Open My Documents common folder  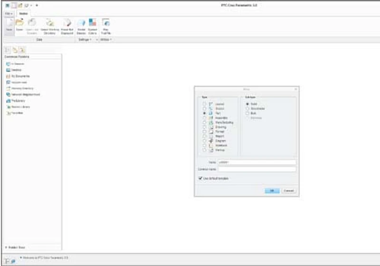tap(18, 76)
